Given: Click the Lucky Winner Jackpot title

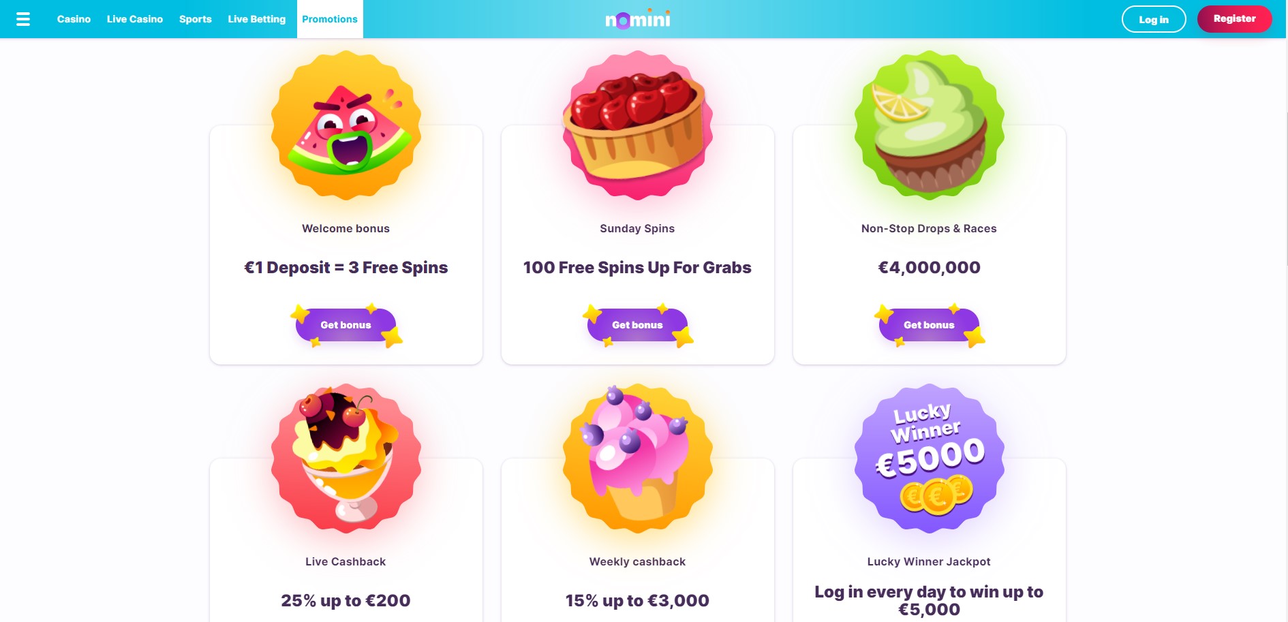Looking at the screenshot, I should pyautogui.click(x=929, y=561).
